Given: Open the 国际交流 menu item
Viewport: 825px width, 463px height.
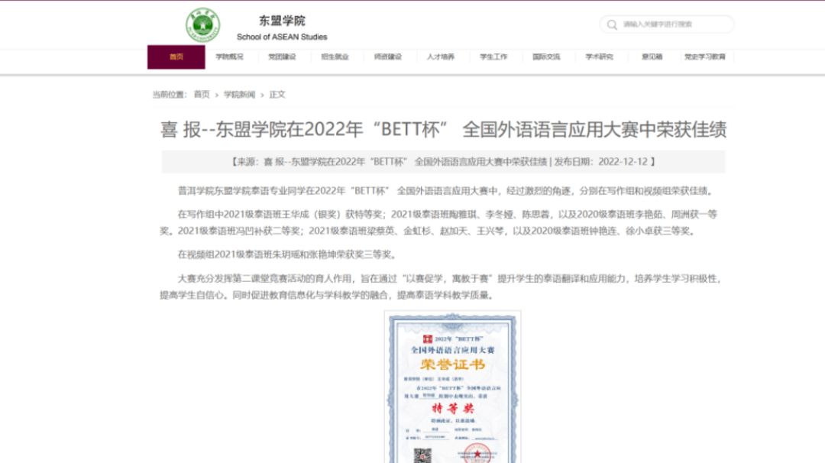Looking at the screenshot, I should [x=547, y=58].
